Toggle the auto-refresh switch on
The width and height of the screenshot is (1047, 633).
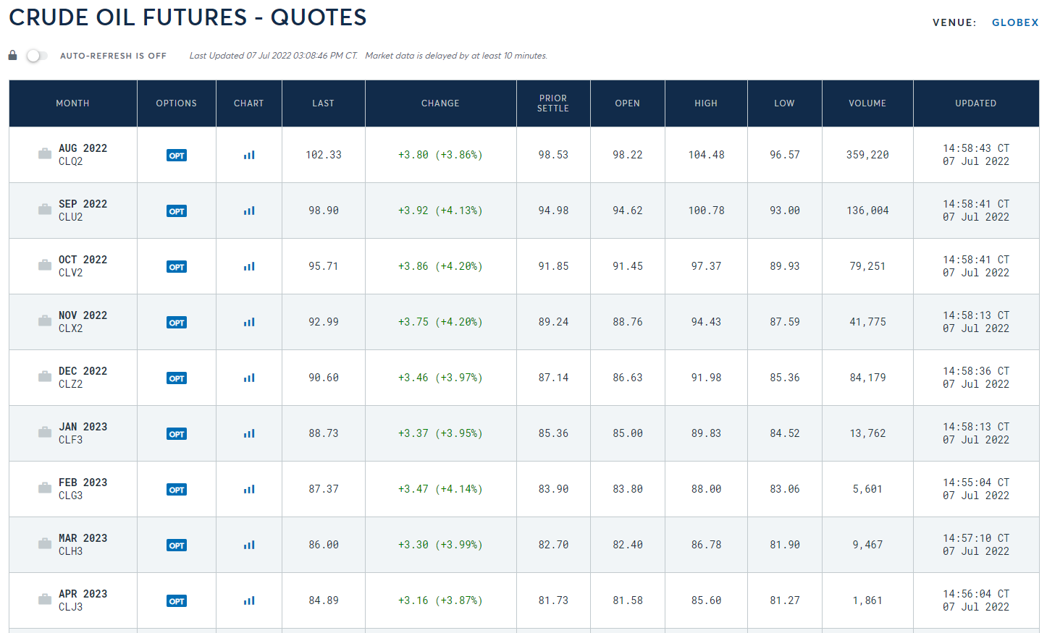pyautogui.click(x=37, y=56)
